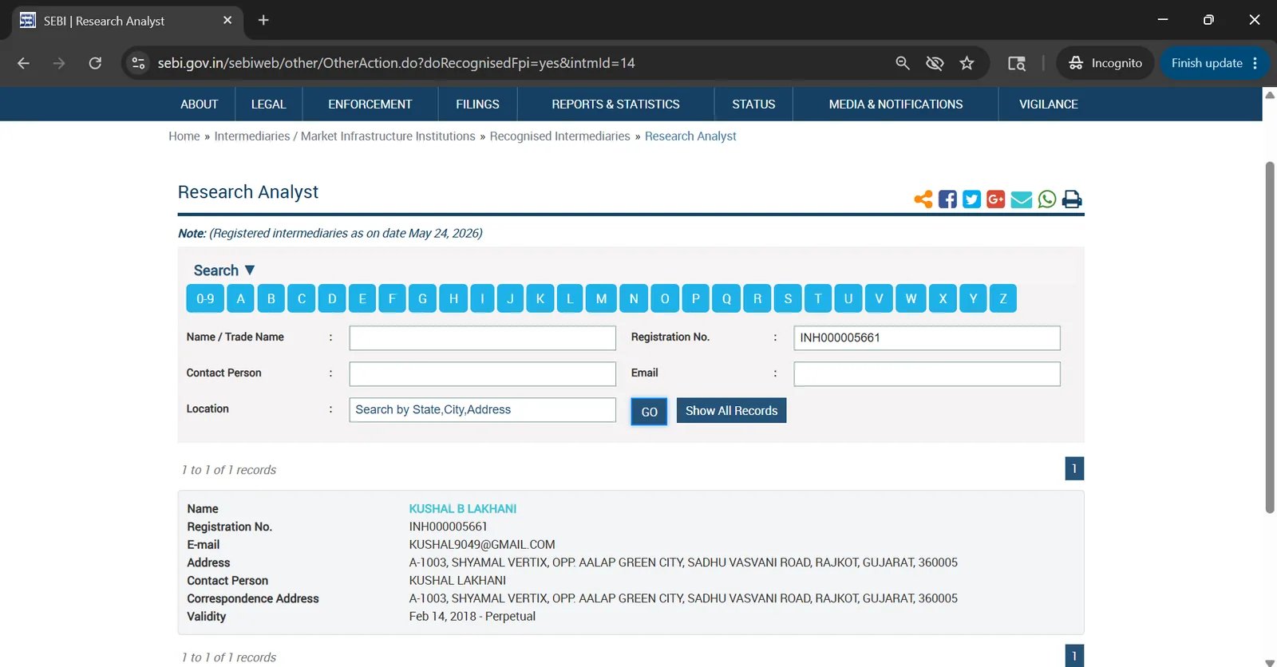Focus the Location search field
Viewport: 1277px width, 667px height.
click(x=482, y=410)
